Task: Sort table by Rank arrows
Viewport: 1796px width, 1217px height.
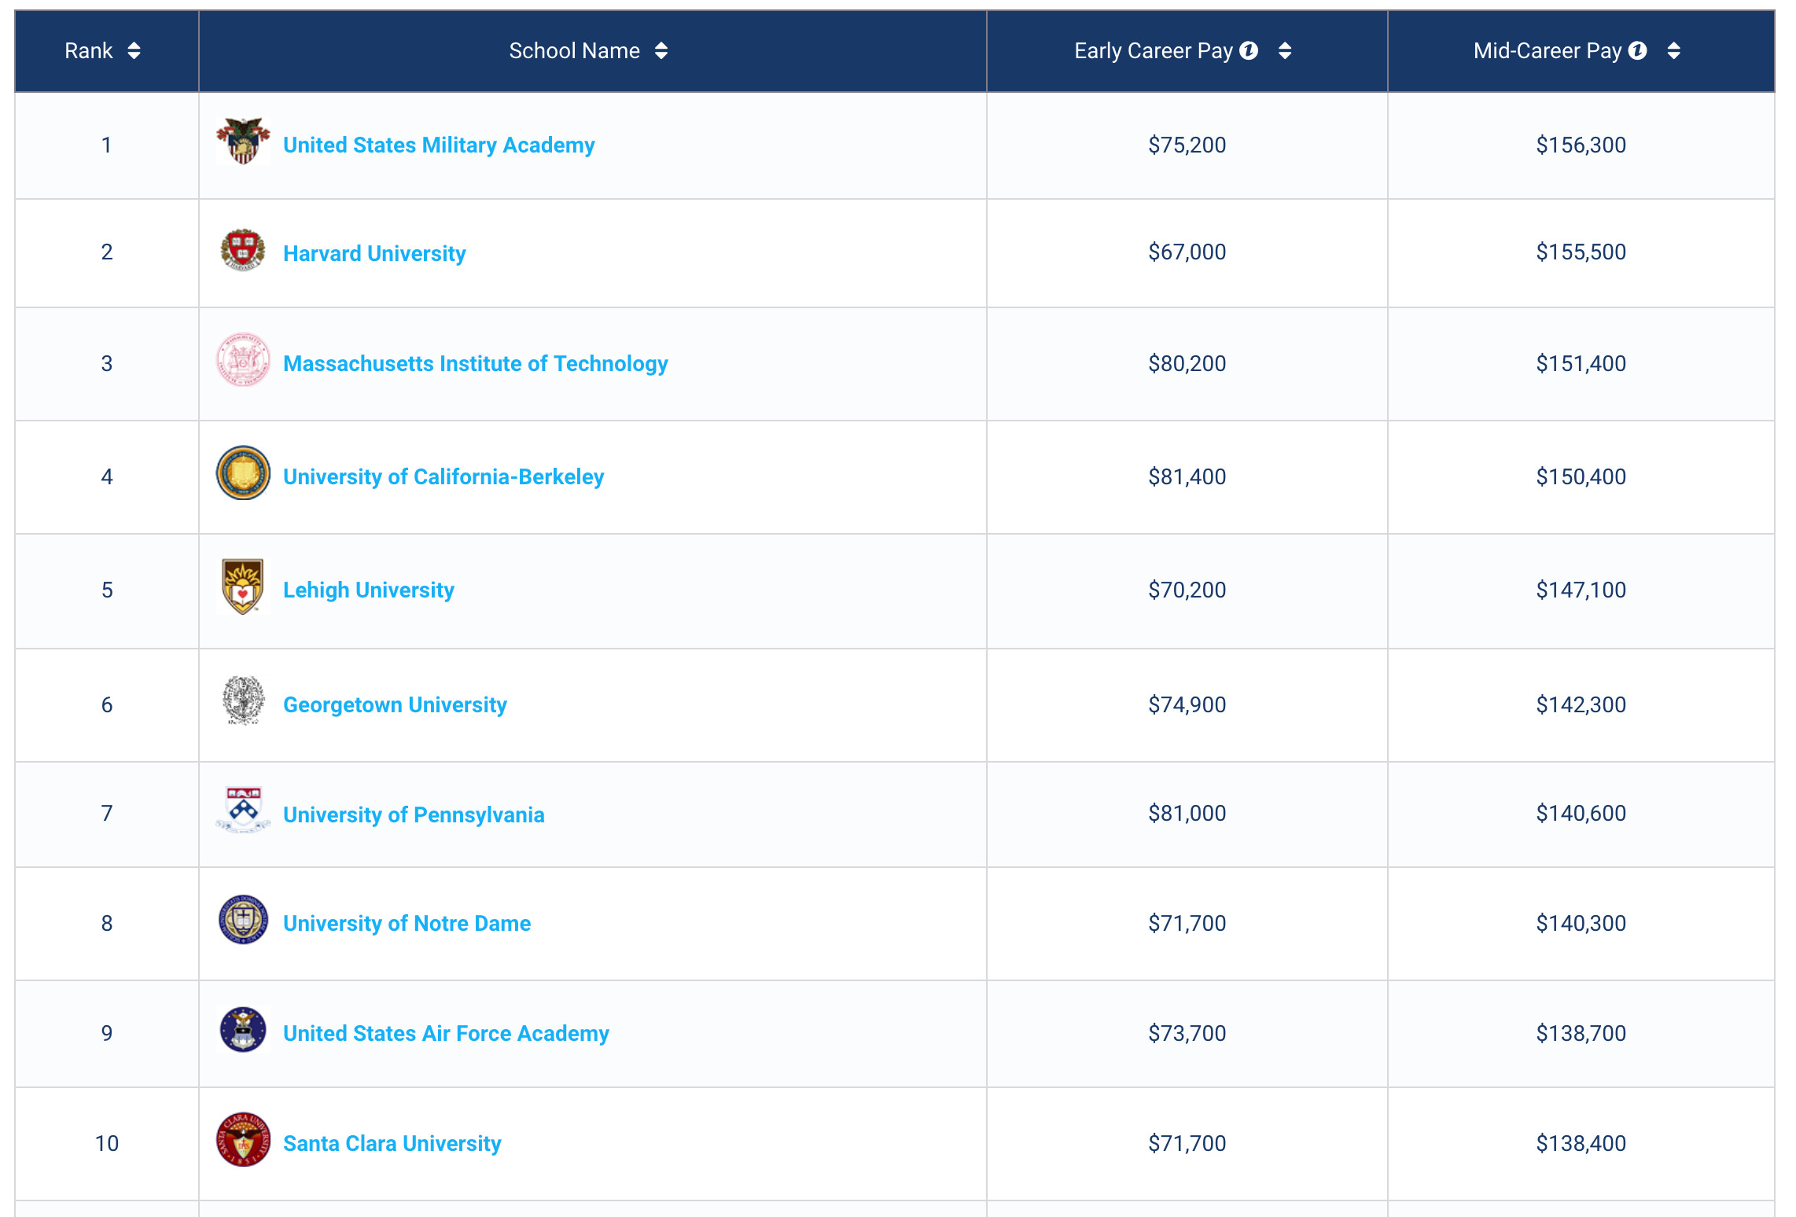Action: (x=134, y=51)
